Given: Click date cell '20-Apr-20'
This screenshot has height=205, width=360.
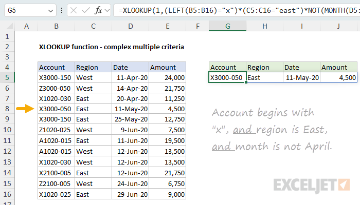Looking at the screenshot, I should (131, 98).
